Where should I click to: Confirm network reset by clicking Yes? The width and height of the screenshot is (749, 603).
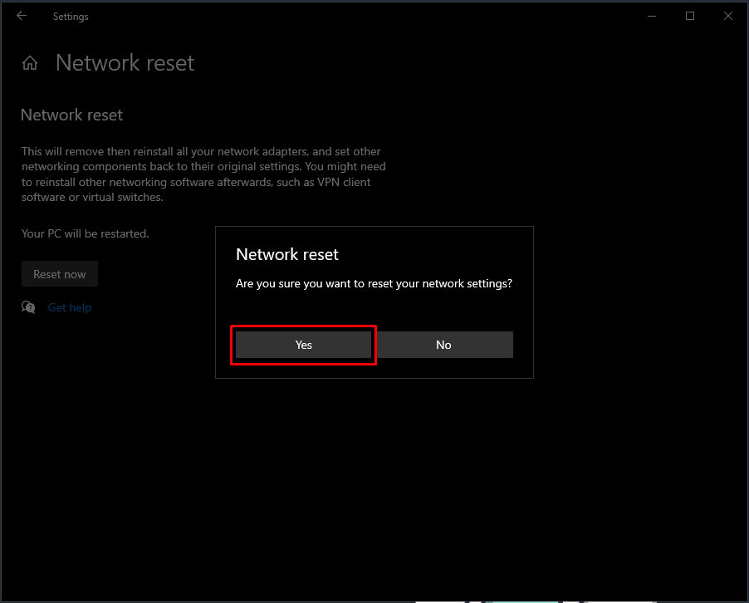(x=303, y=344)
